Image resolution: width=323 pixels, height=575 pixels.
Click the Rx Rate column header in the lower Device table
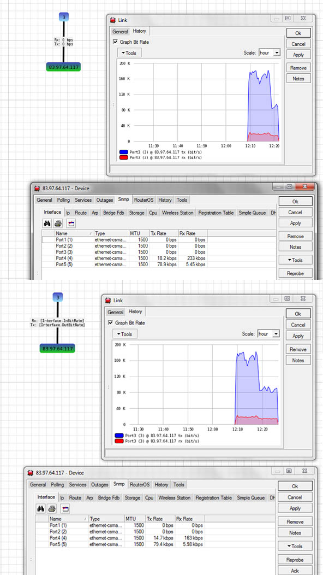pos(190,519)
